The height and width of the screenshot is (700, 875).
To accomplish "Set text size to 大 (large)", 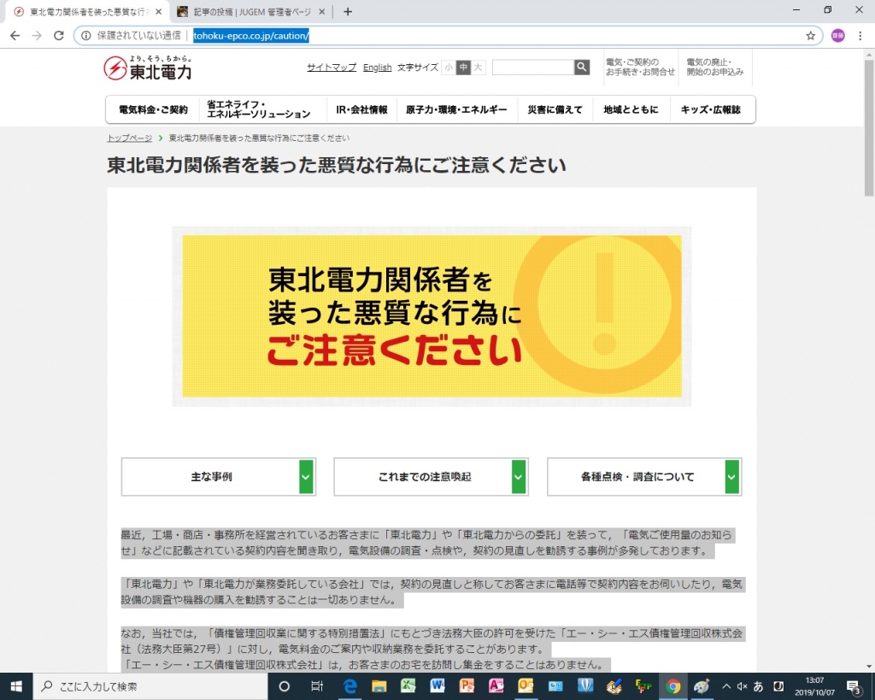I will pyautogui.click(x=478, y=68).
